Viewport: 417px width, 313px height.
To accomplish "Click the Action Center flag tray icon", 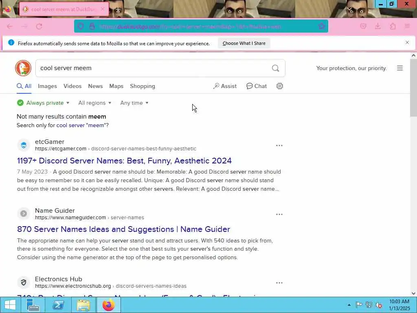I will coord(359,305).
